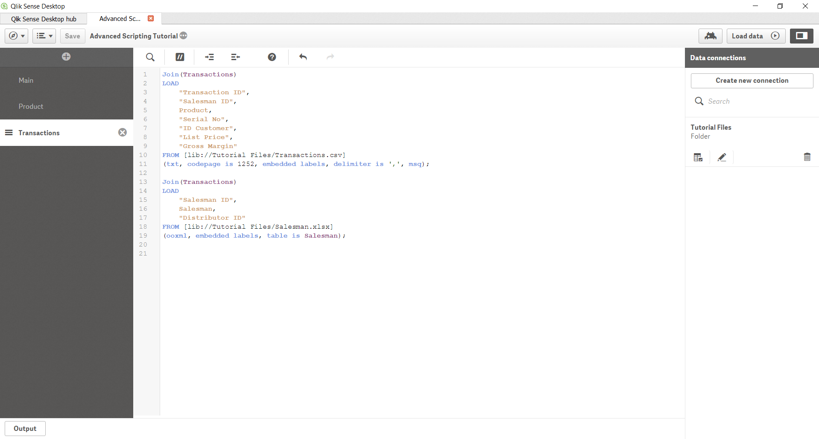Close the Advanced Sc... tab
819x439 pixels.
(151, 18)
